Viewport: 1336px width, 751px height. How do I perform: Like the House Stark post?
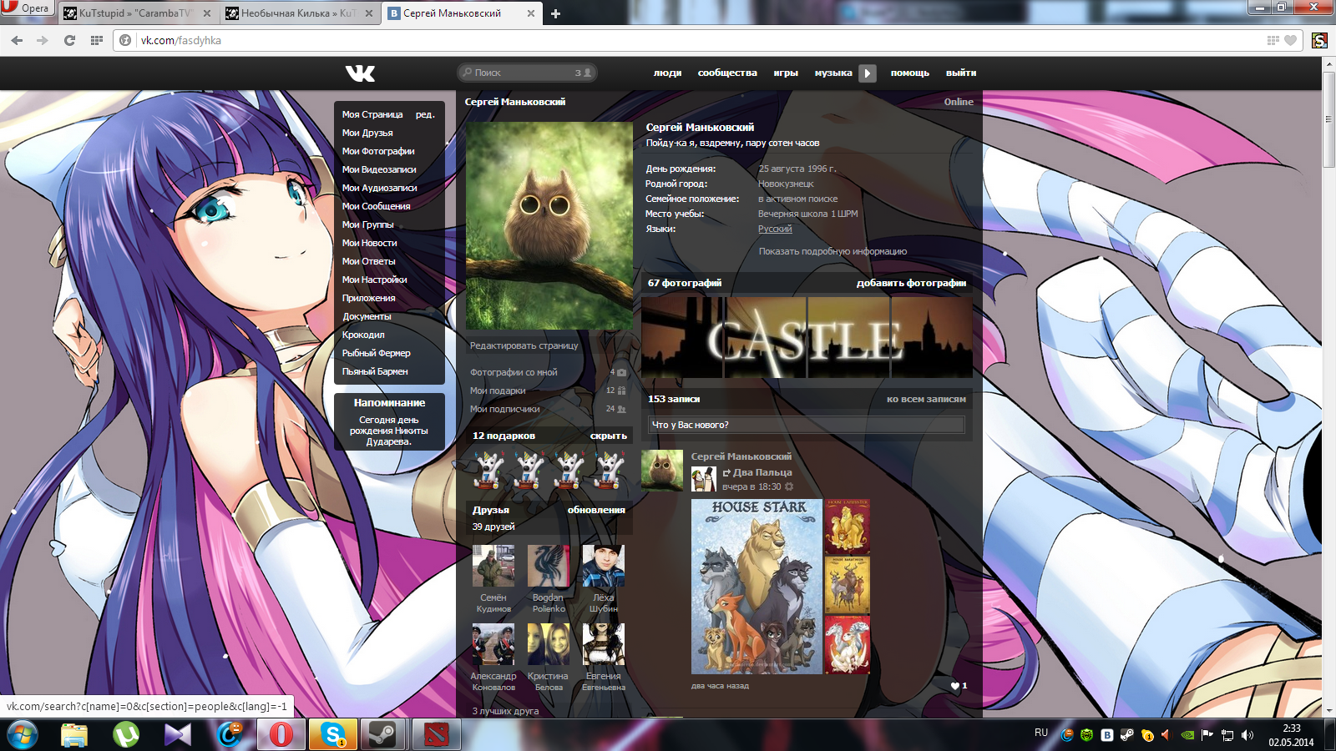[959, 686]
